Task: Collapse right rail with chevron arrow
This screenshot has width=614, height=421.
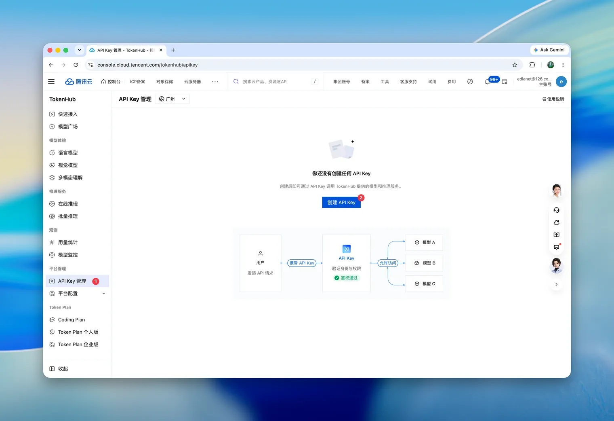Action: [x=557, y=285]
